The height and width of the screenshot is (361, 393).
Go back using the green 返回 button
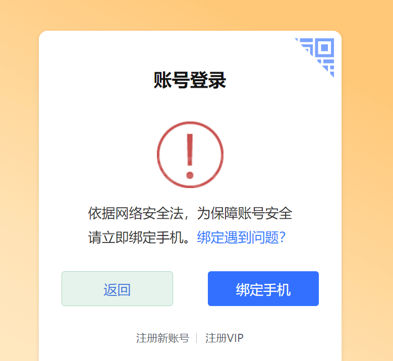point(118,288)
